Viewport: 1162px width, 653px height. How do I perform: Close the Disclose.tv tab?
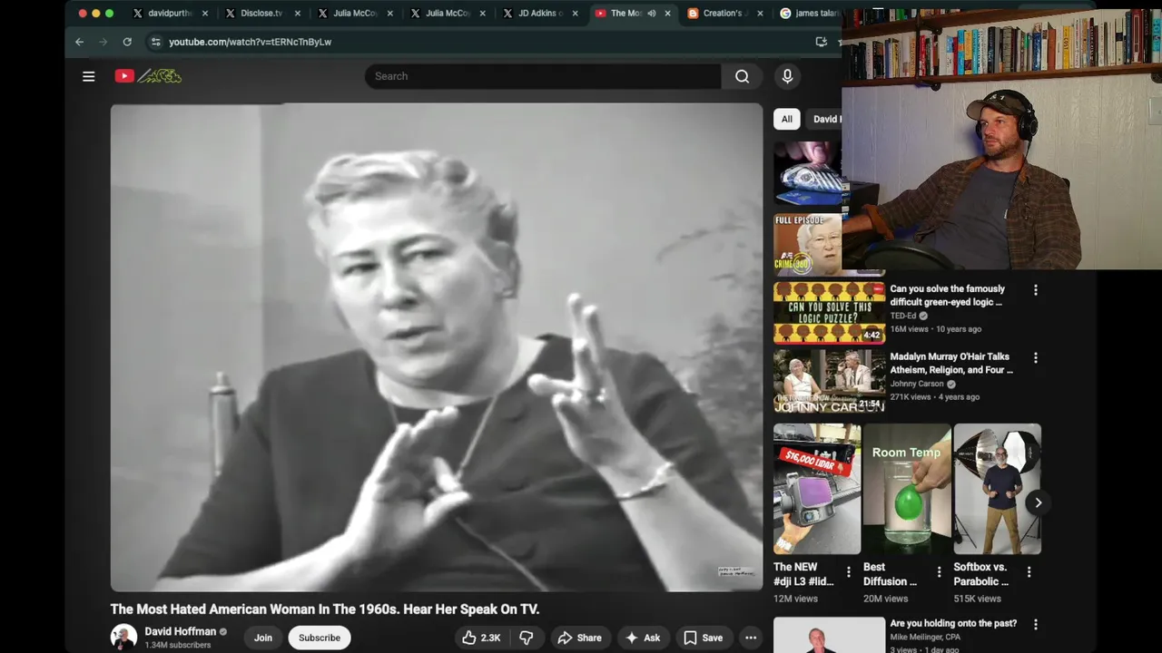point(297,14)
